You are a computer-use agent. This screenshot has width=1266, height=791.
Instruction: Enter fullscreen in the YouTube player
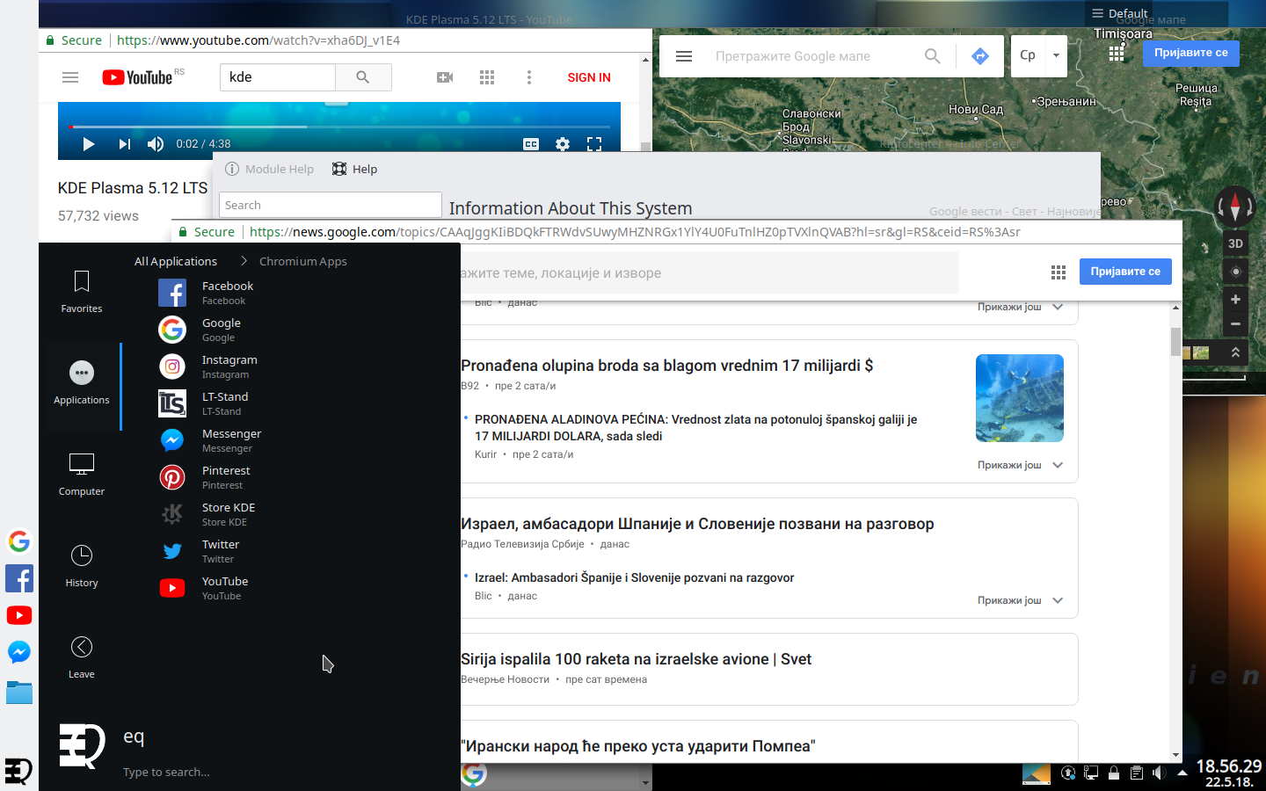click(x=594, y=144)
